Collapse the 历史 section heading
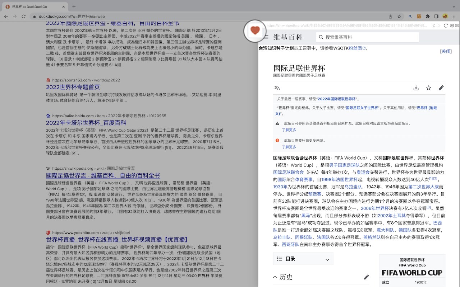460x287 pixels. [282, 277]
